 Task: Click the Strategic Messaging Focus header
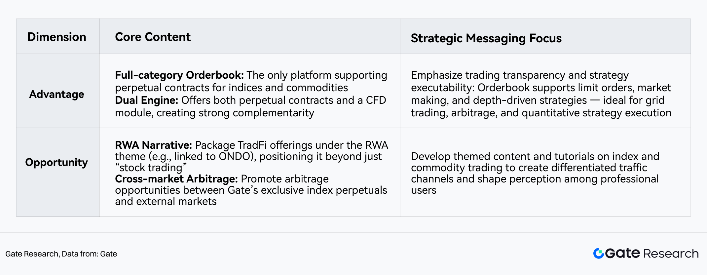(486, 38)
